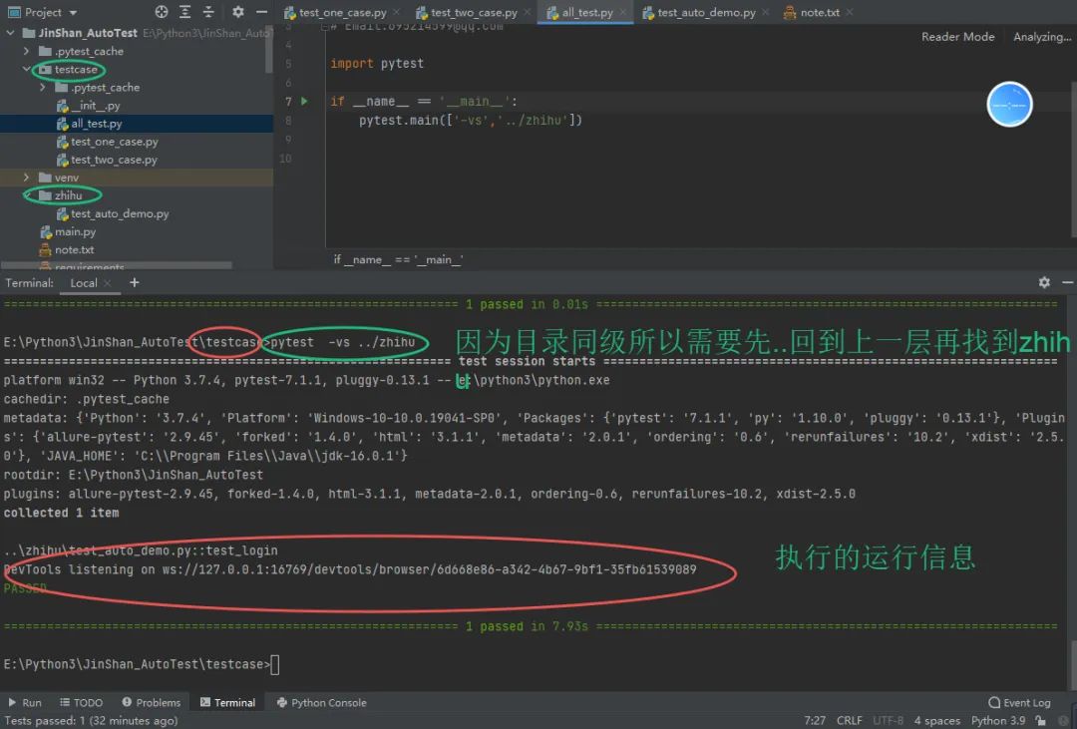
Task: Click the Collapse All icon in Project toolbar
Action: (208, 12)
